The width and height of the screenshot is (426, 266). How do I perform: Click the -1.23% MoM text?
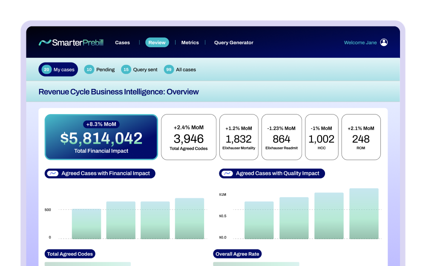(x=282, y=129)
